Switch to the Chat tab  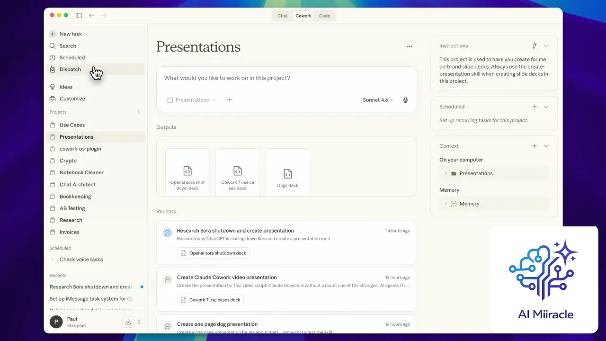coord(283,16)
